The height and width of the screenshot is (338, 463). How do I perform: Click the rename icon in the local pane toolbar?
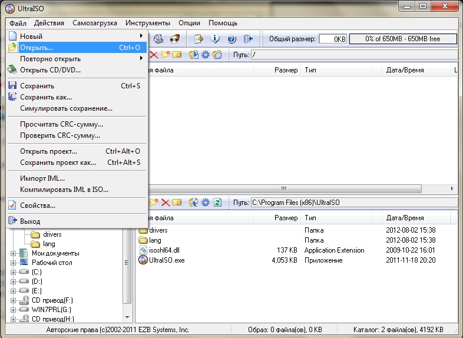pos(177,203)
